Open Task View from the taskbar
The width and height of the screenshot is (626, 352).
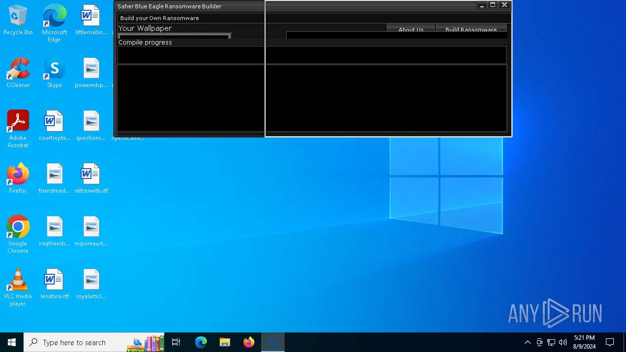pos(176,342)
